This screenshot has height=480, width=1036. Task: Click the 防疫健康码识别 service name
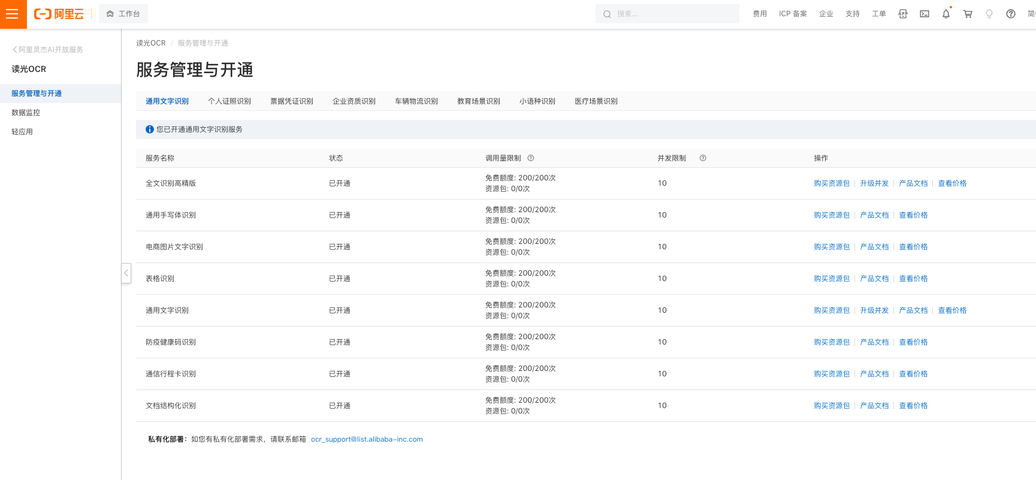tap(171, 342)
